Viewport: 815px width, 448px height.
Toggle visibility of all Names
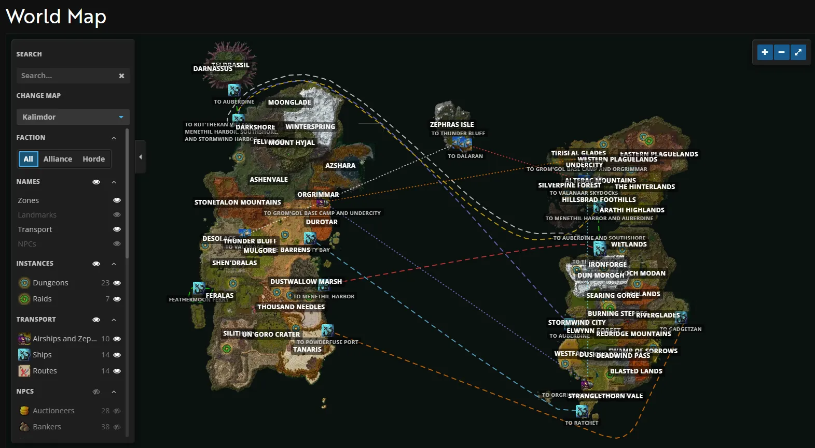[x=96, y=182]
